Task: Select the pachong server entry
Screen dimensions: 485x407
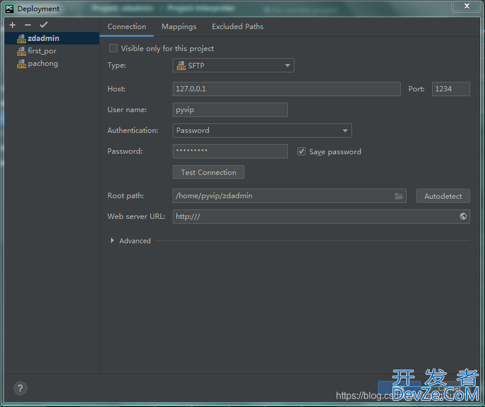Action: pos(52,63)
